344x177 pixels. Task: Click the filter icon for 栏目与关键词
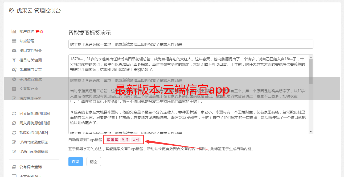pos(14,60)
